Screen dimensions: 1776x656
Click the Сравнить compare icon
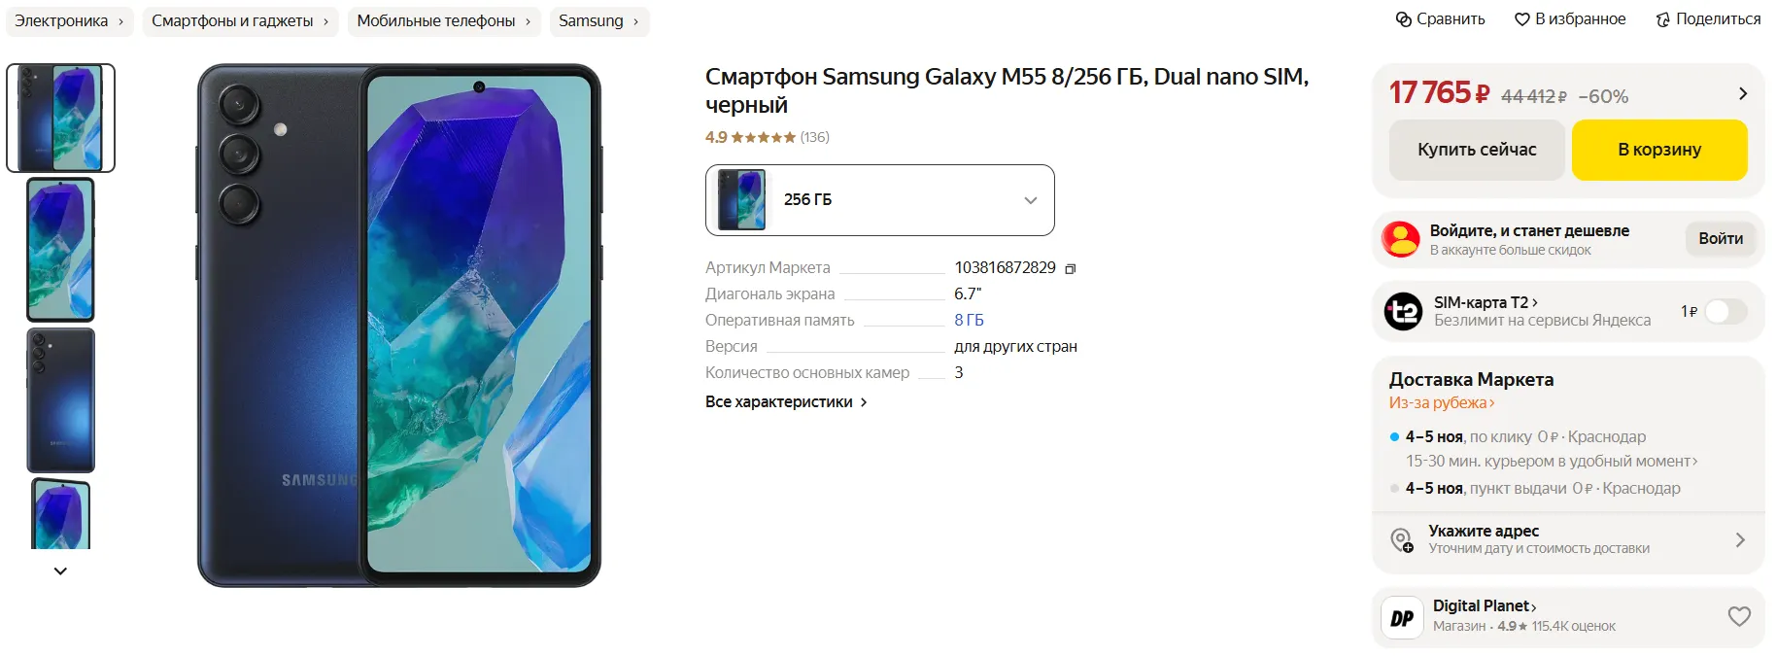[1403, 19]
